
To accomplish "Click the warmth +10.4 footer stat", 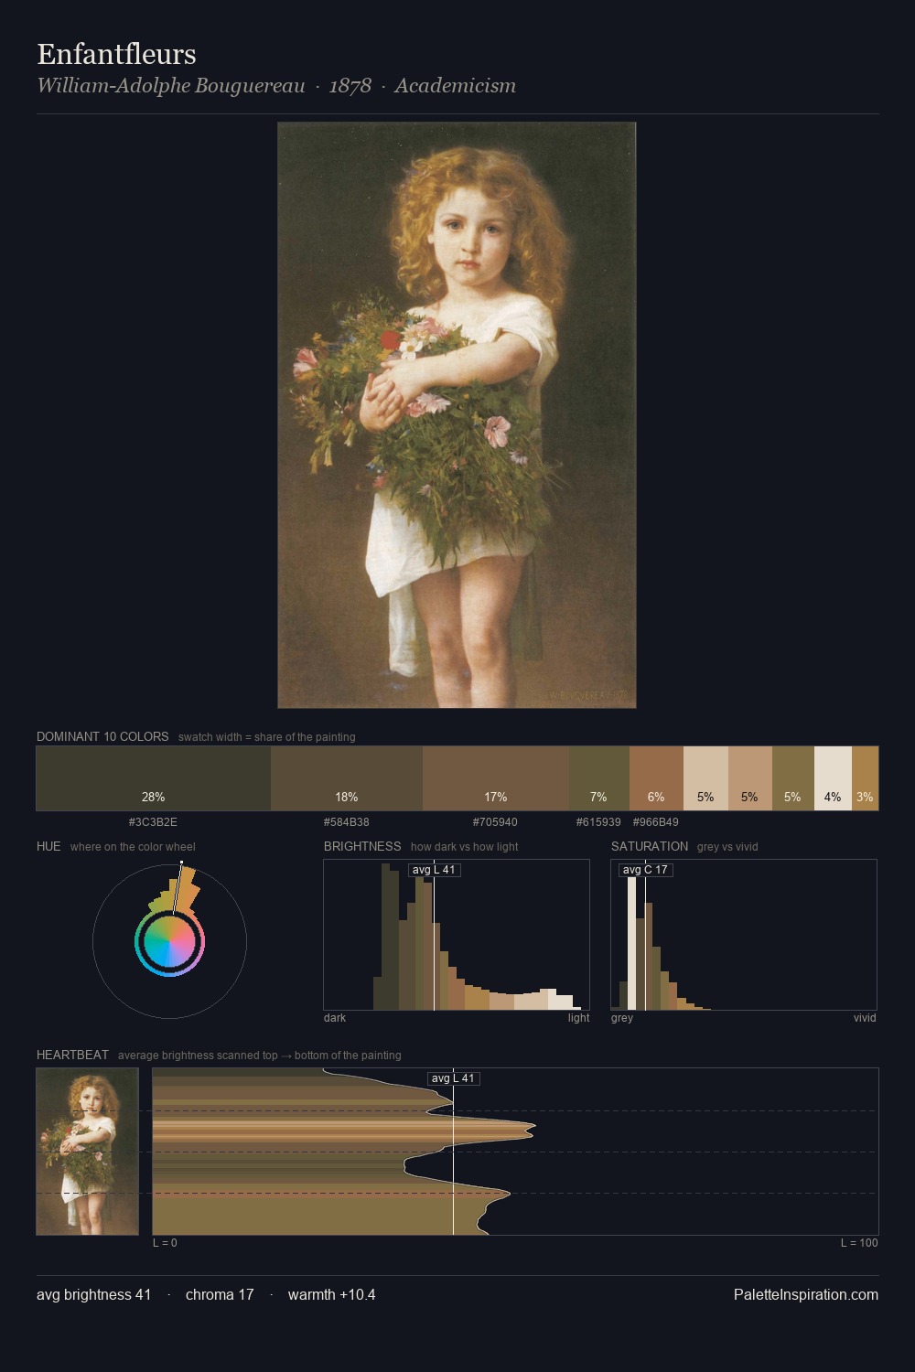I will 331,1294.
